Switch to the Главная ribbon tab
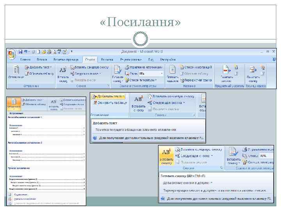This screenshot has height=211, width=281. pos(25,59)
